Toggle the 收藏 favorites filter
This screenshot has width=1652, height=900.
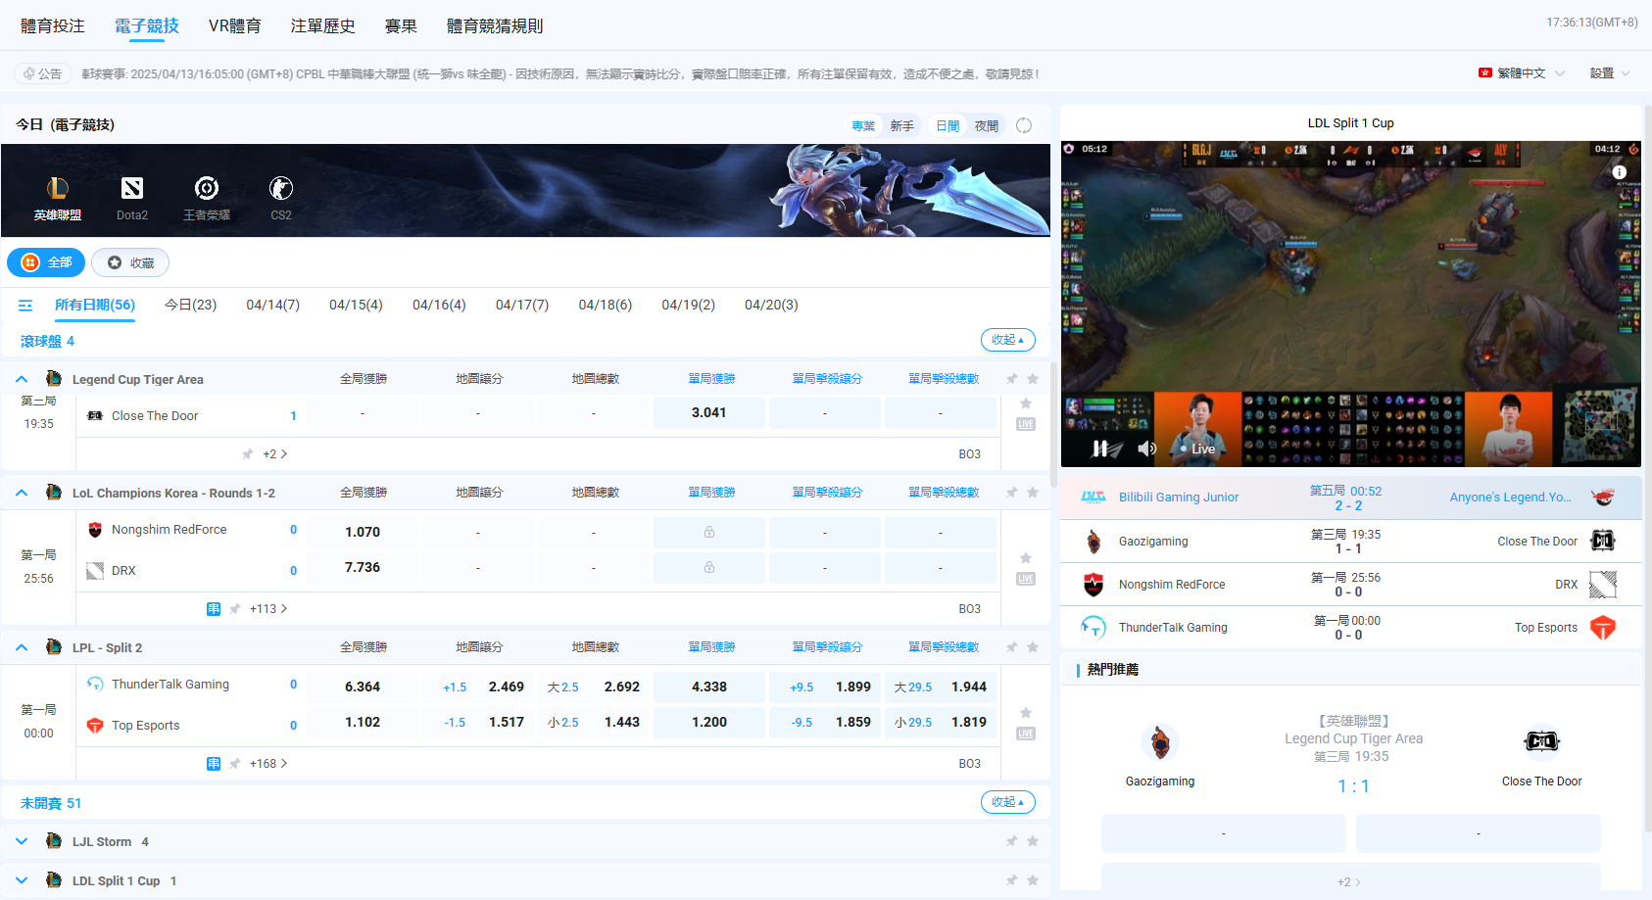[130, 262]
